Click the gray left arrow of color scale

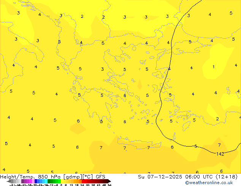pyautogui.click(x=9, y=181)
